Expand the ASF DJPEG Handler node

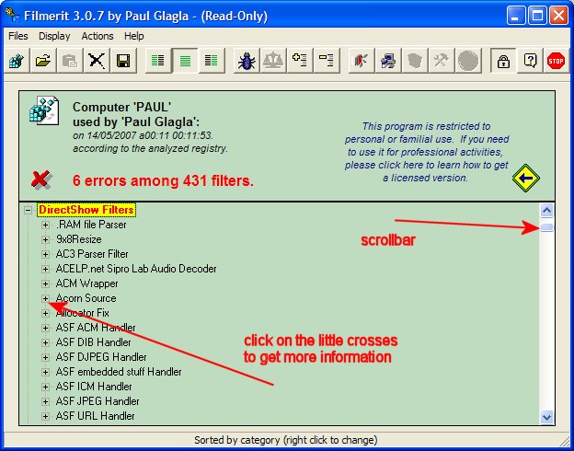click(x=45, y=357)
